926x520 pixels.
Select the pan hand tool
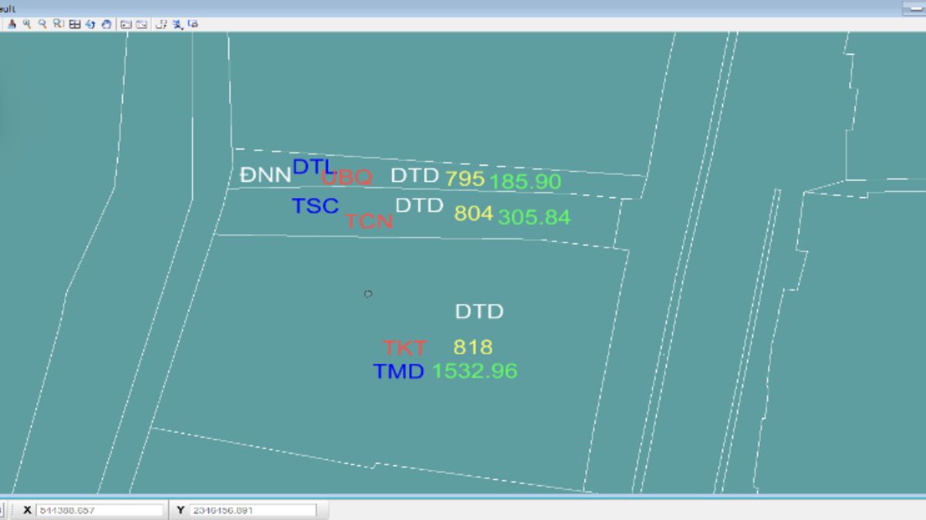click(x=106, y=24)
